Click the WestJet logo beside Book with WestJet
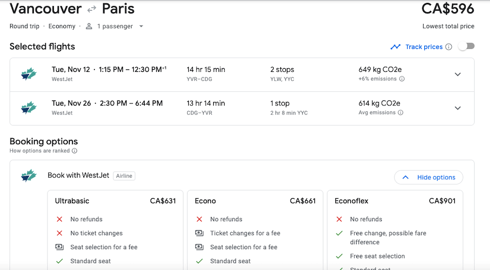This screenshot has height=270, width=490. point(29,176)
